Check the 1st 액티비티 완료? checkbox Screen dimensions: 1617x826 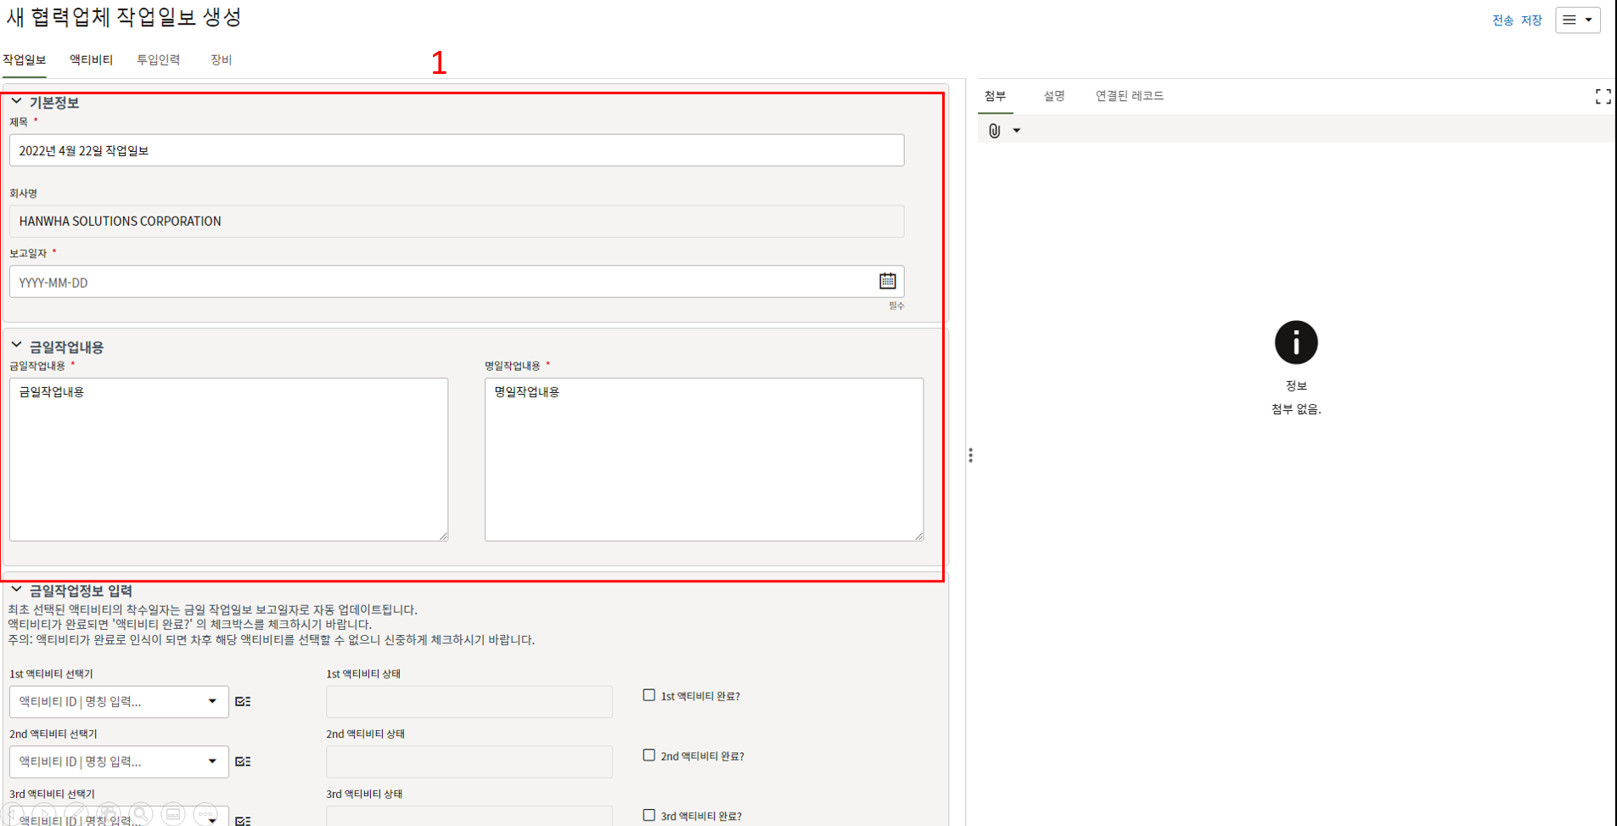coord(649,695)
